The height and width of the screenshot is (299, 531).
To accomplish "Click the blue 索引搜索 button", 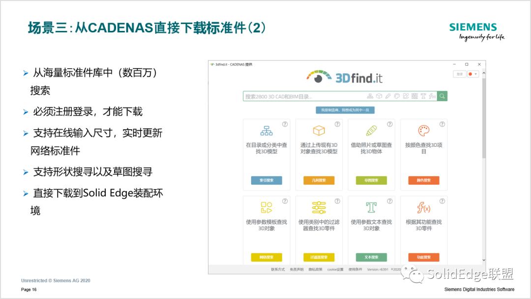I will tap(266, 180).
